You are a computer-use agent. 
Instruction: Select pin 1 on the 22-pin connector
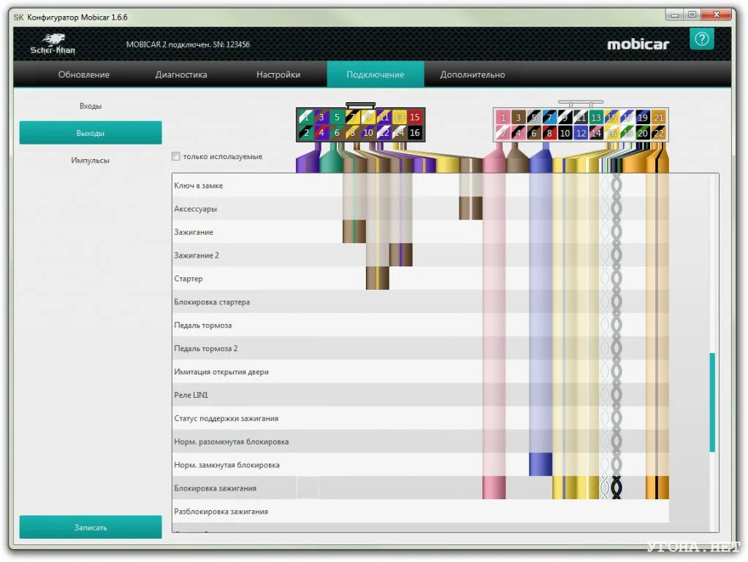point(503,118)
